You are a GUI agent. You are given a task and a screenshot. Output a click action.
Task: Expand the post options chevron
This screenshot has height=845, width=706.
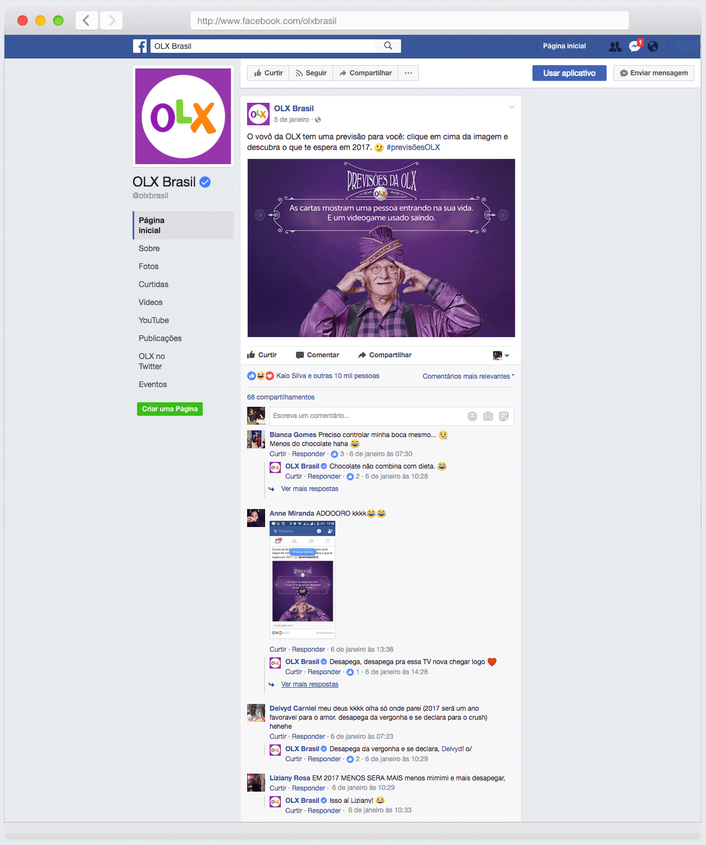[511, 107]
